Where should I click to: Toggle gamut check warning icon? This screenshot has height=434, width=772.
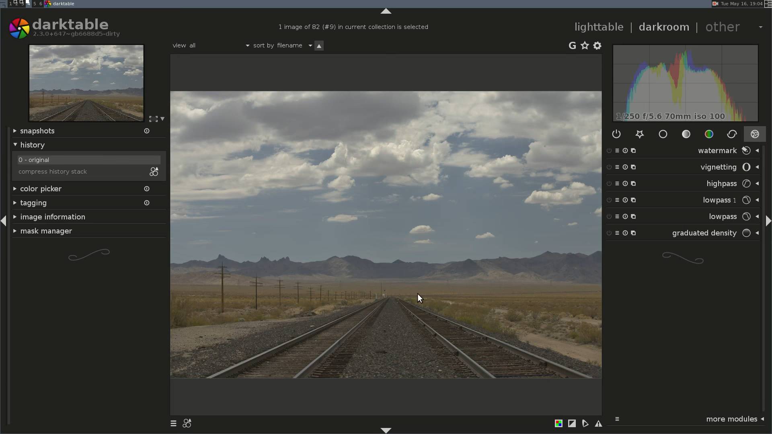[598, 424]
